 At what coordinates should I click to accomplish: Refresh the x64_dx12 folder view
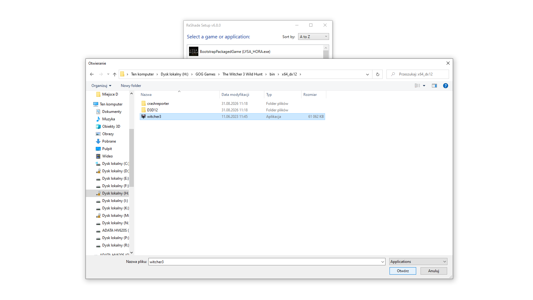tap(377, 74)
